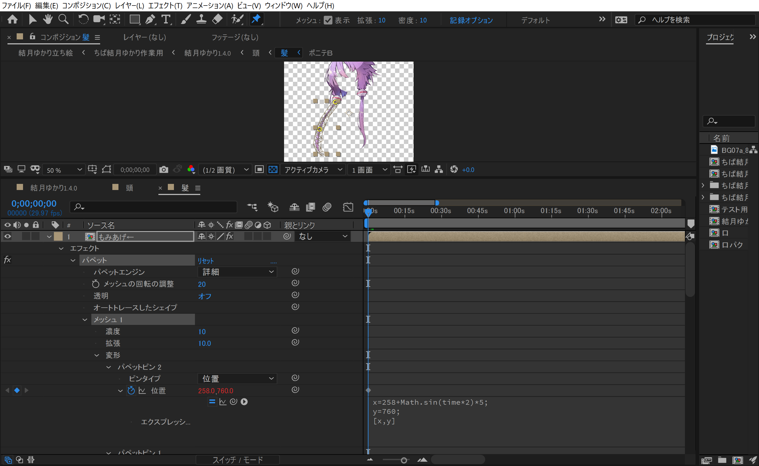Viewport: 759px width, 466px height.
Task: Click 結月ゆかり立ち絵 in the composition breadcrumb
Action: [45, 53]
